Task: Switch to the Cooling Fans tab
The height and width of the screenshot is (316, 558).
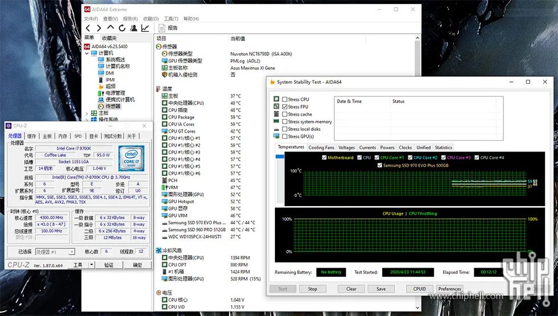Action: pyautogui.click(x=321, y=147)
